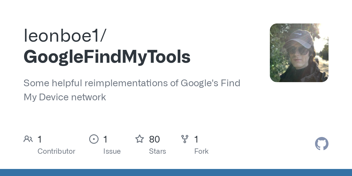
Task: Click the issue circle-dot icon
Action: pyautogui.click(x=94, y=139)
